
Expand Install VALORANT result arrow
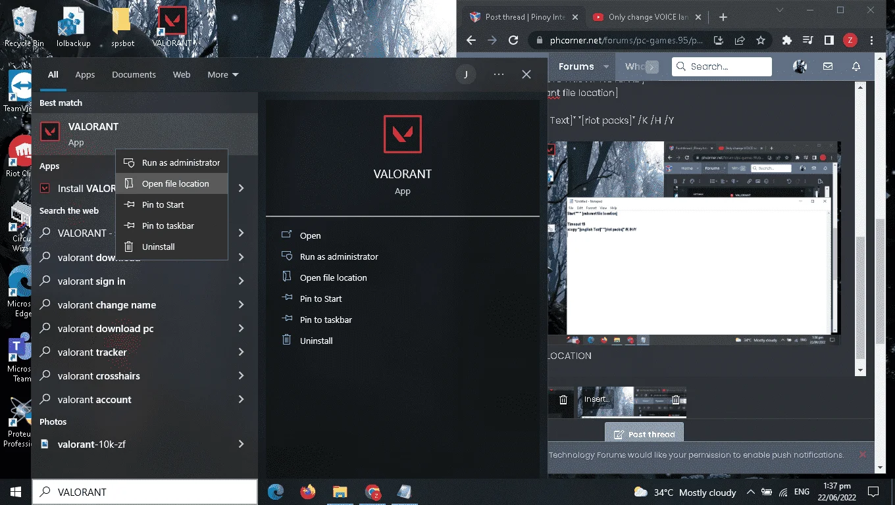pyautogui.click(x=242, y=188)
